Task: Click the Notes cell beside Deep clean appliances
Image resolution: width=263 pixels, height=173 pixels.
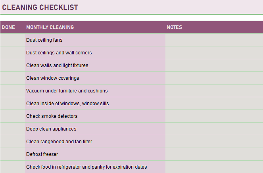Action: pyautogui.click(x=214, y=129)
